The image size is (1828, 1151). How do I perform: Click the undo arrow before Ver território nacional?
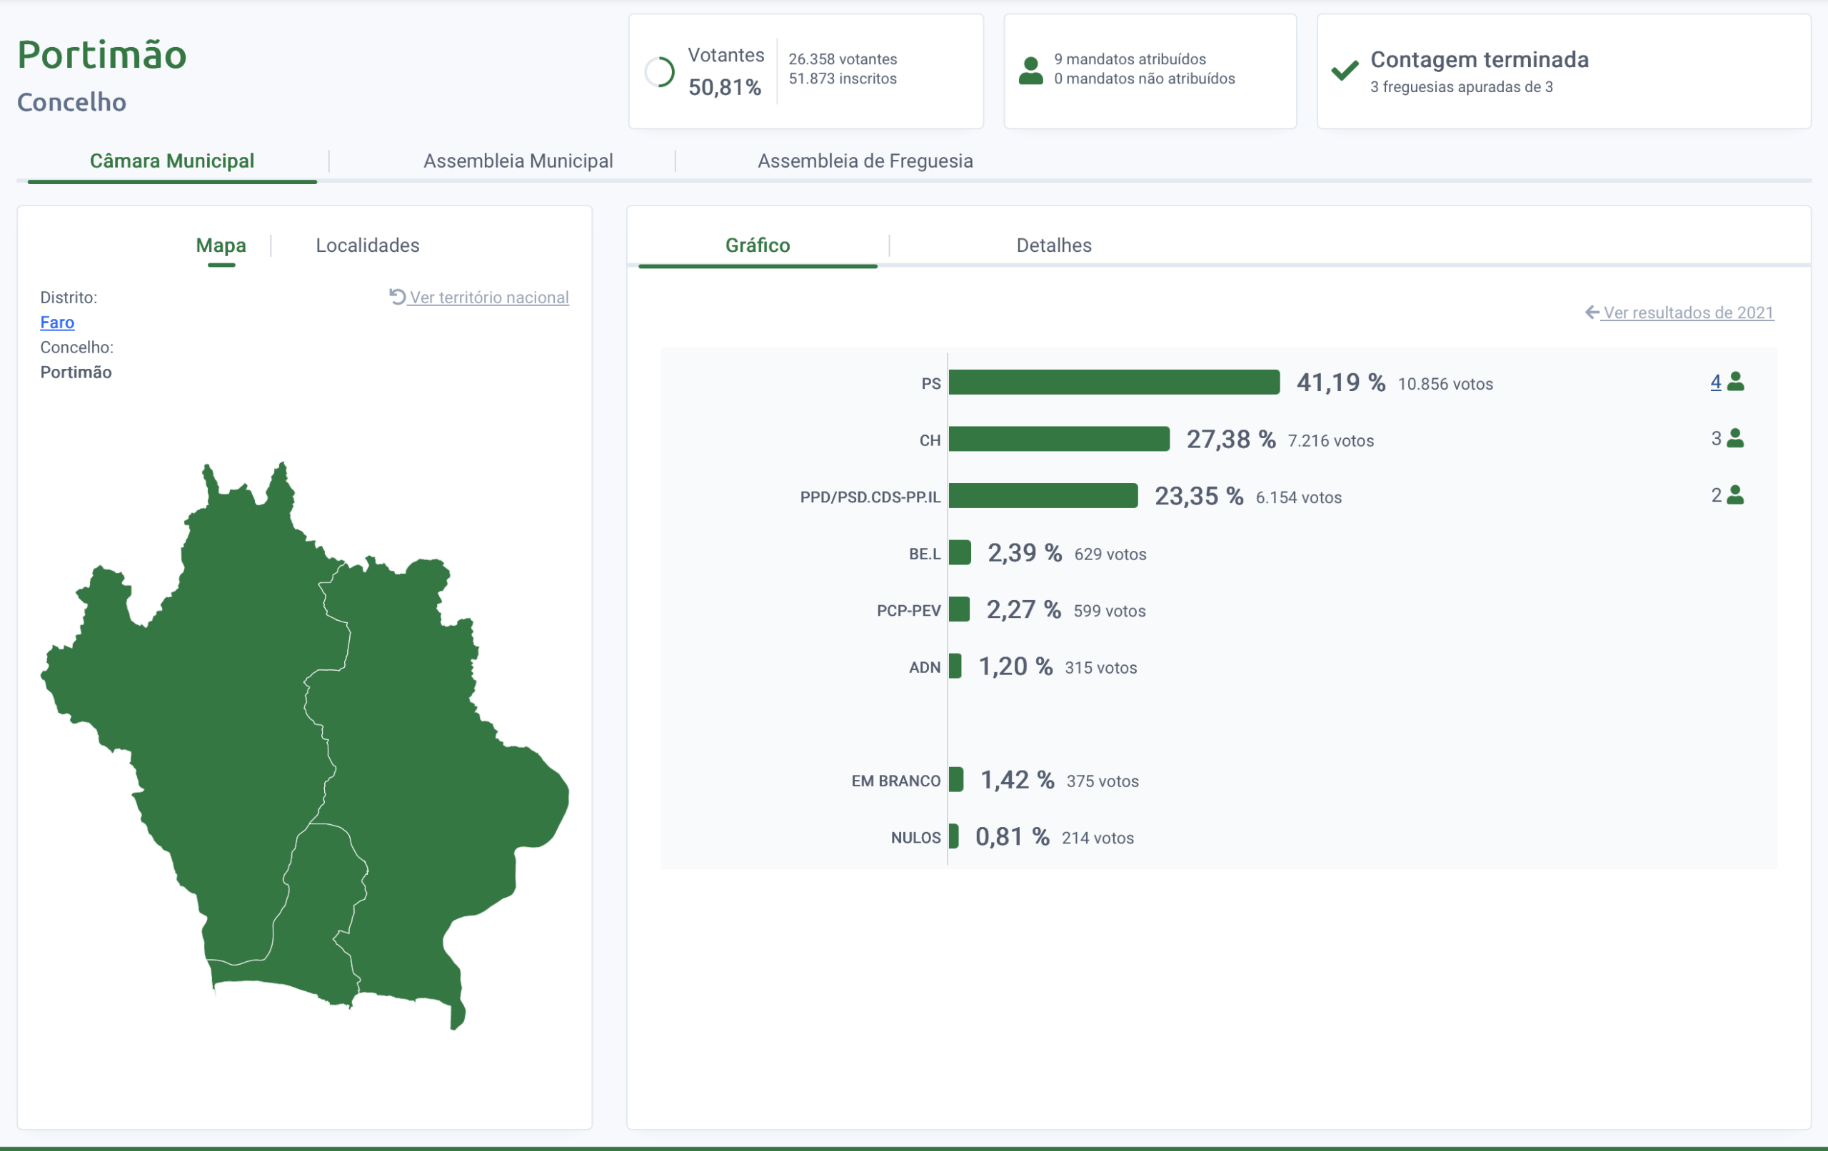[x=397, y=297]
